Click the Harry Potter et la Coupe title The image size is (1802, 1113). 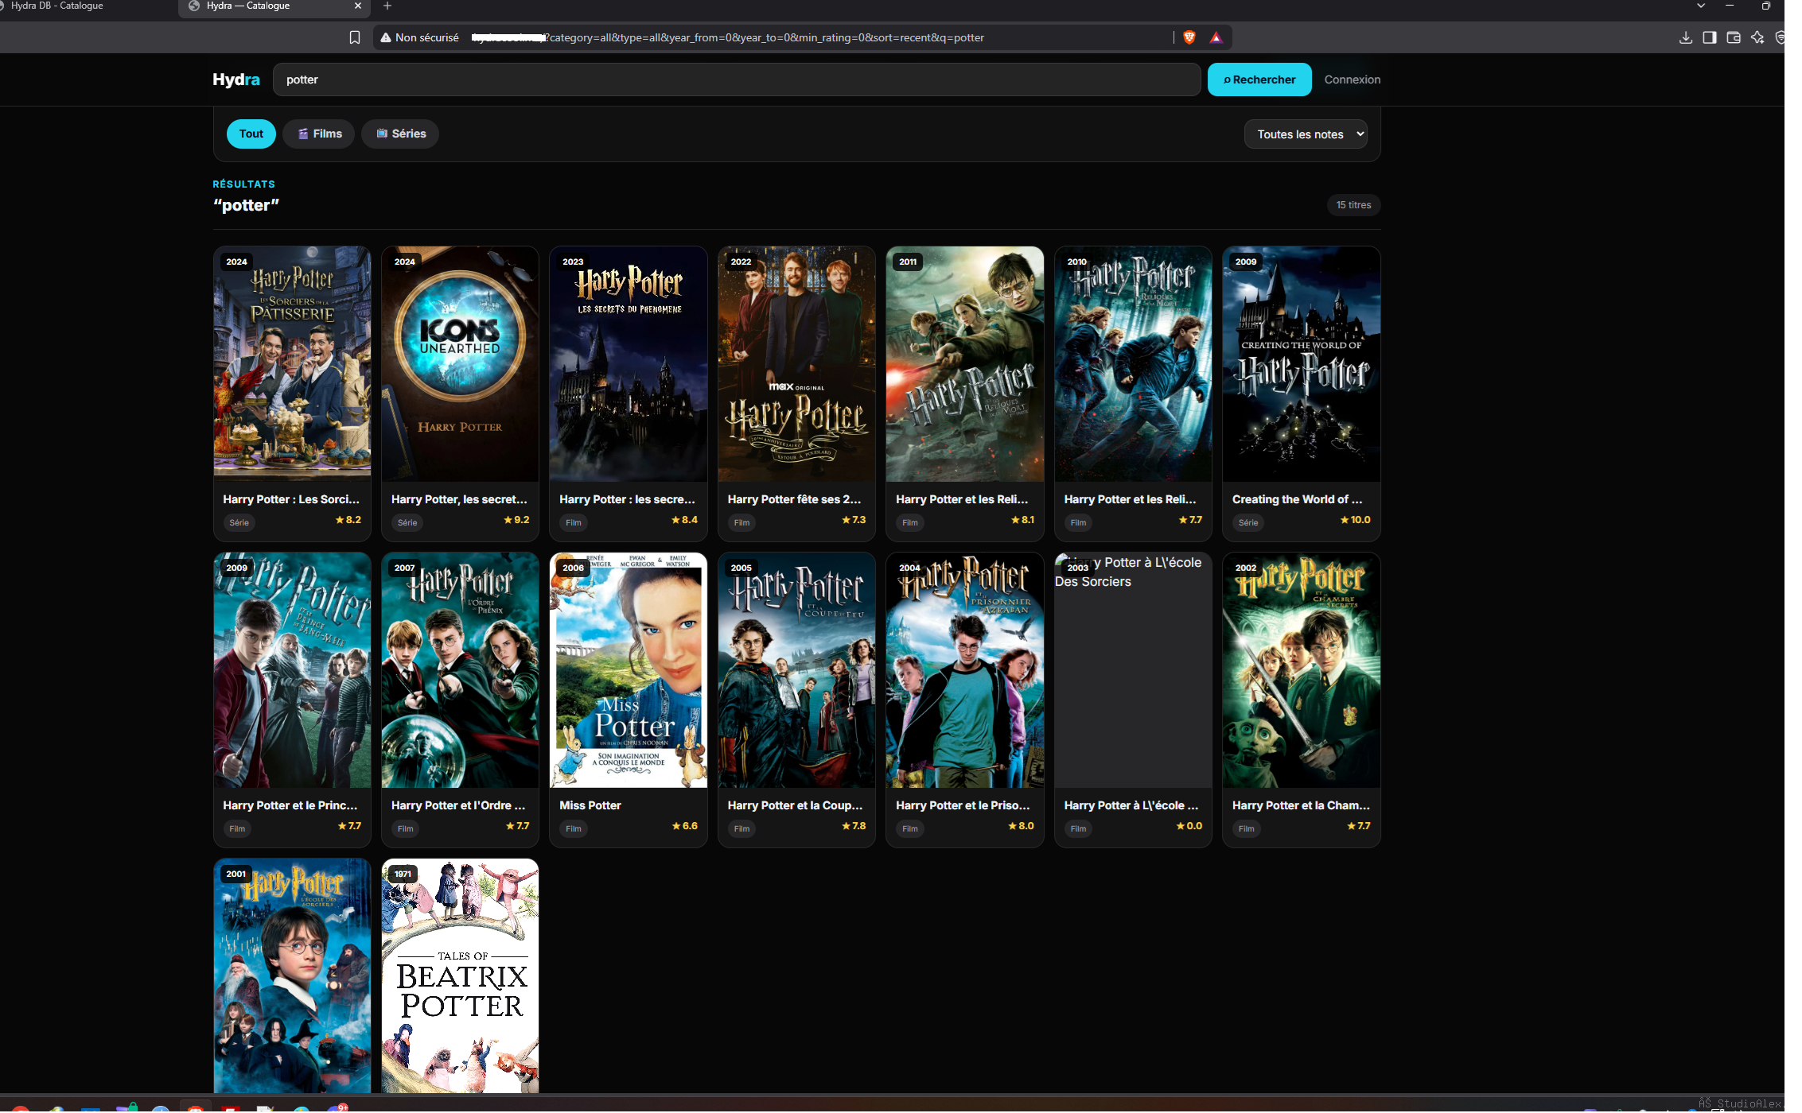(795, 805)
